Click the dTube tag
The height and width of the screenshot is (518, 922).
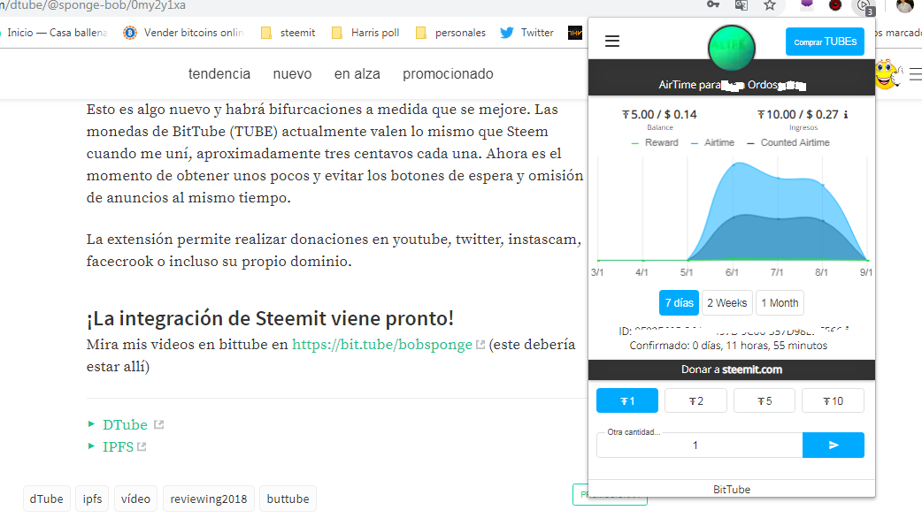[46, 499]
